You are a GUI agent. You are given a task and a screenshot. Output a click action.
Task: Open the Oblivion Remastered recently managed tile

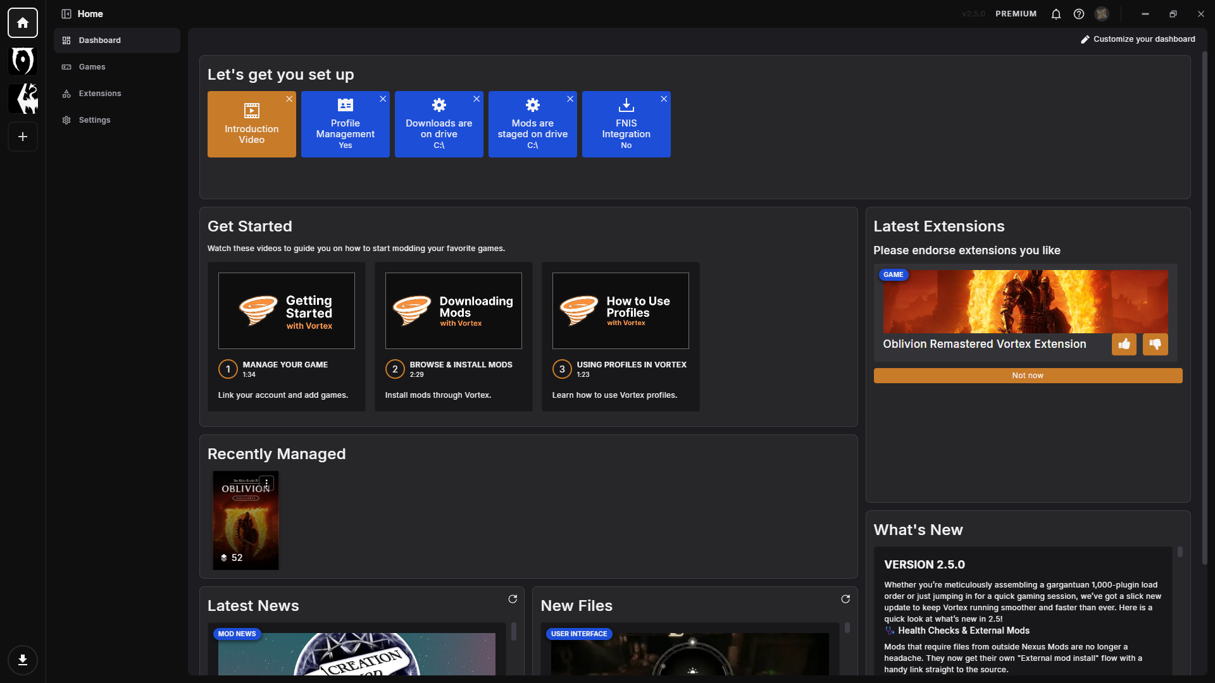pyautogui.click(x=246, y=520)
